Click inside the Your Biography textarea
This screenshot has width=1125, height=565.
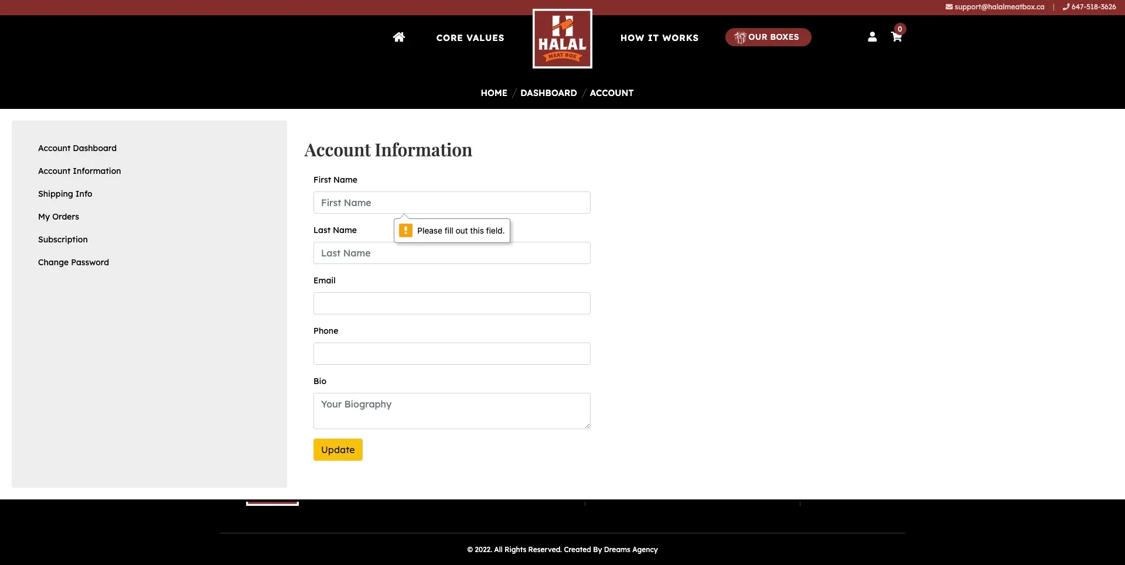click(451, 410)
